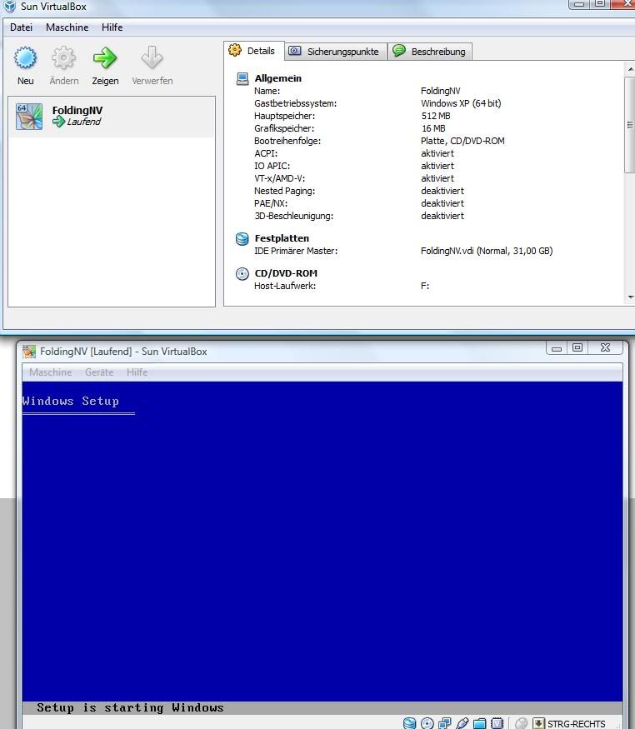
Task: Open the Hilfe menu in VirtualBox manager
Action: click(112, 27)
